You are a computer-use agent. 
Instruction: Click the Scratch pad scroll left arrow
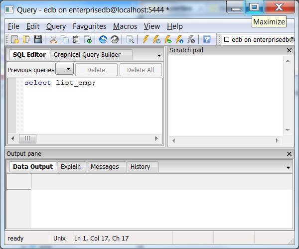point(173,140)
